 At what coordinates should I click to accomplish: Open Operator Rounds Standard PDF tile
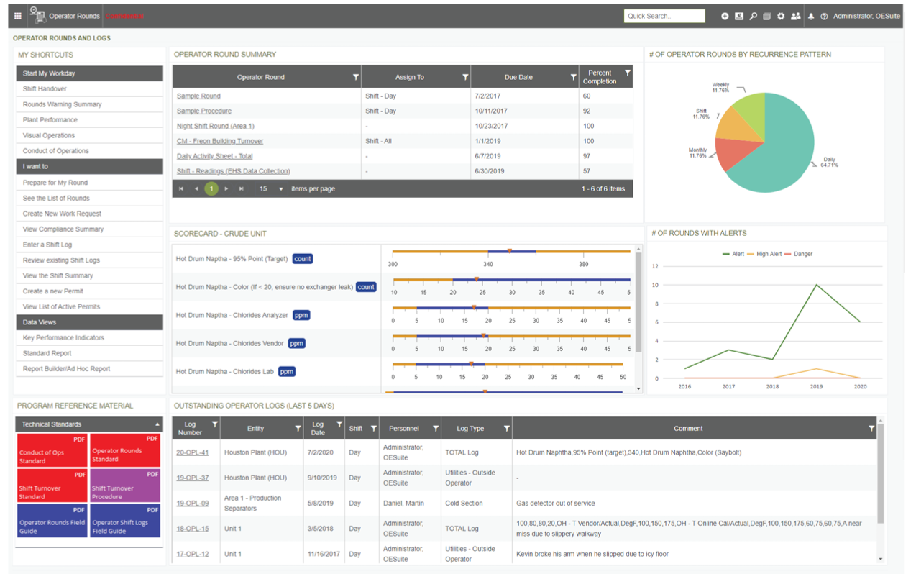coord(125,450)
